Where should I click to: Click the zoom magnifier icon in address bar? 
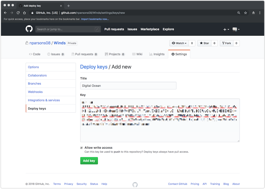pos(239,13)
